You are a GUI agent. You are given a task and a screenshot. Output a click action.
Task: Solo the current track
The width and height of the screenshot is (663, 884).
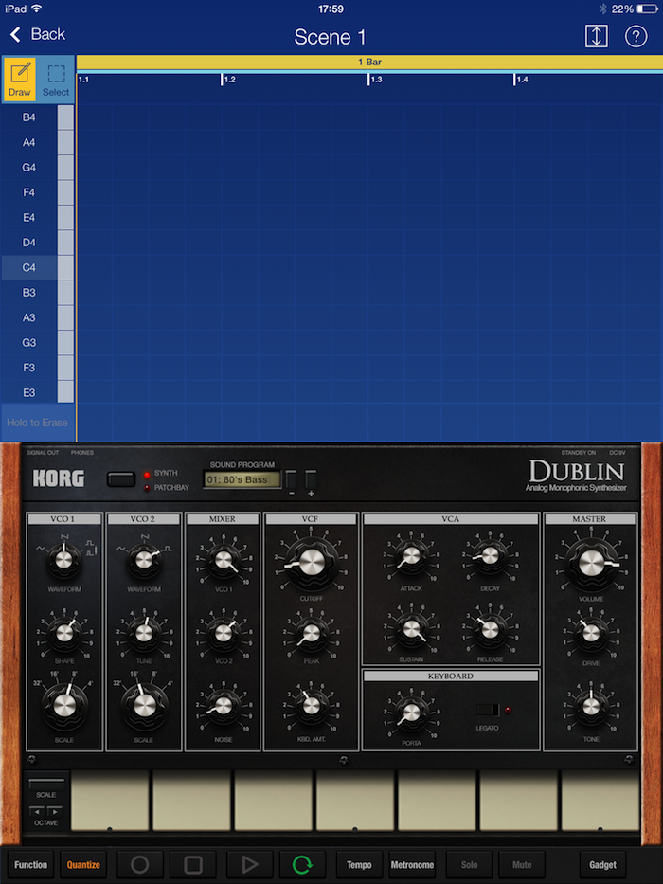click(469, 864)
